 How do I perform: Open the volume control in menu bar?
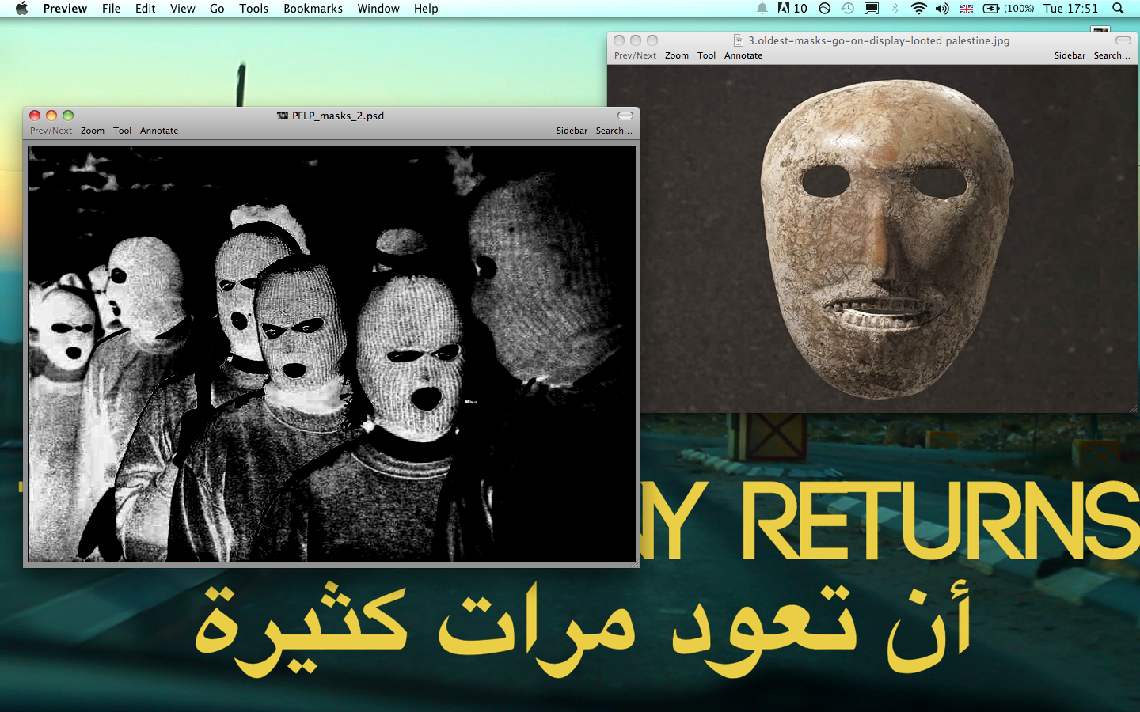click(x=942, y=9)
